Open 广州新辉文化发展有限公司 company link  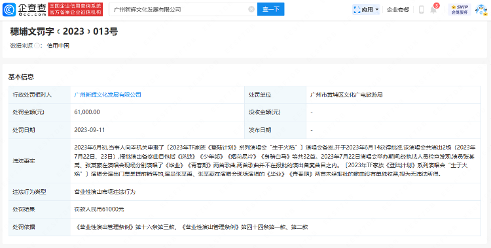(x=107, y=95)
